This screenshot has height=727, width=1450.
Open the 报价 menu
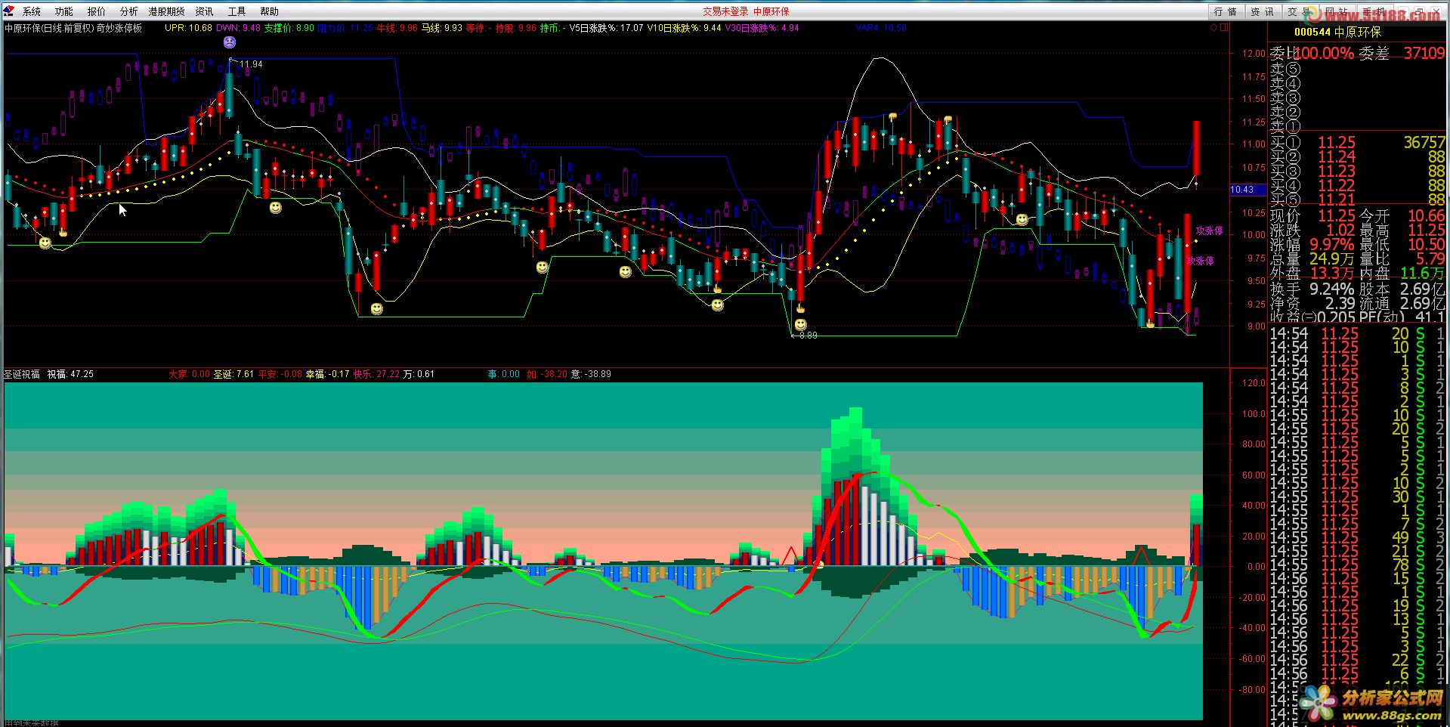[97, 11]
